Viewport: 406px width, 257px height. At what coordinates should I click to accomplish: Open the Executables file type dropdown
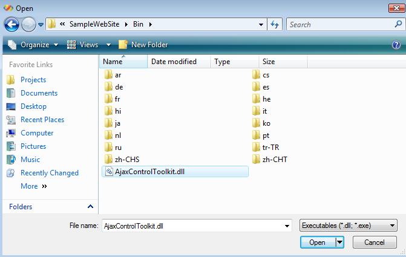349,226
